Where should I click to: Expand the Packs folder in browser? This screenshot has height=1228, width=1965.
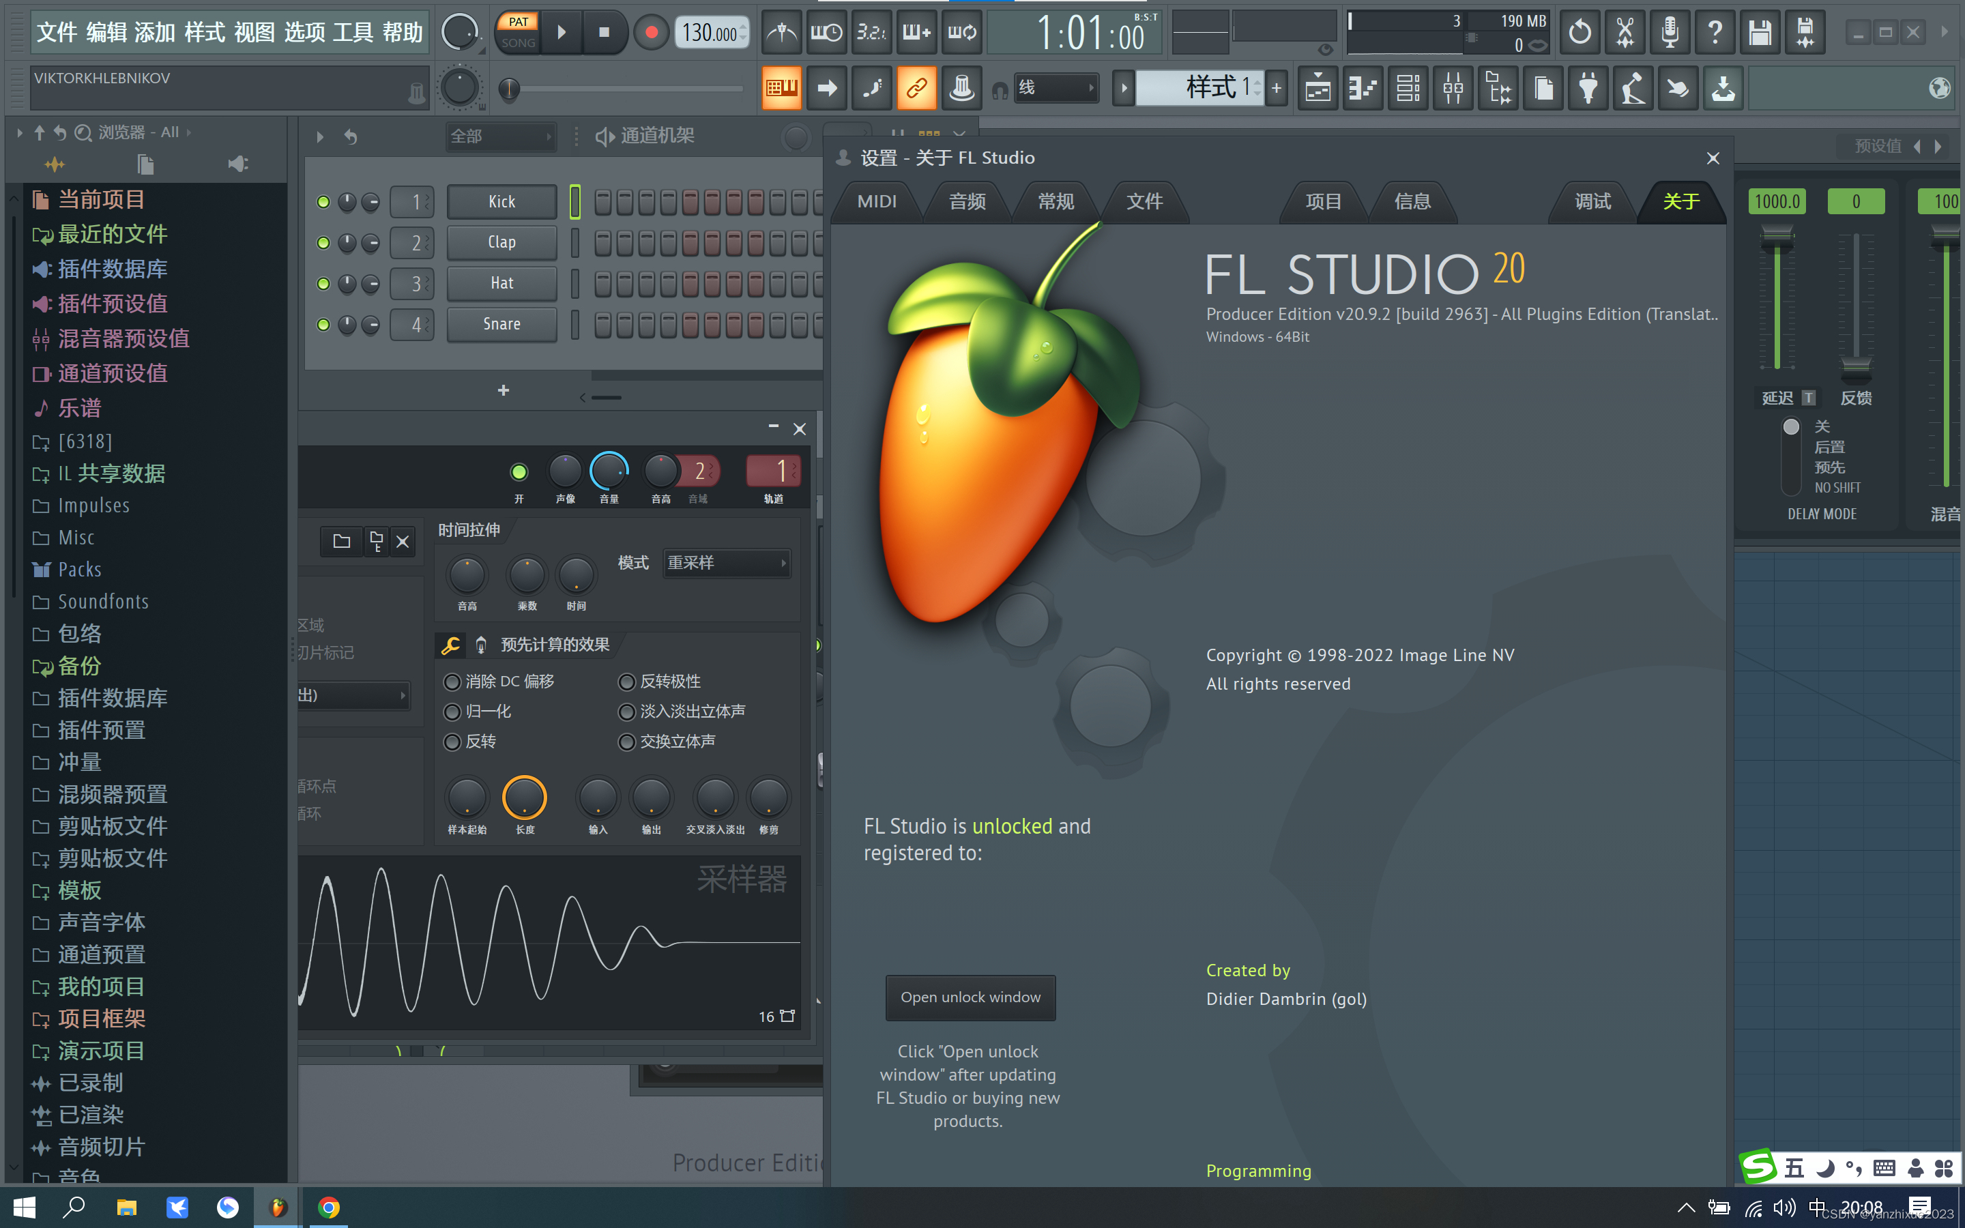pyautogui.click(x=80, y=570)
